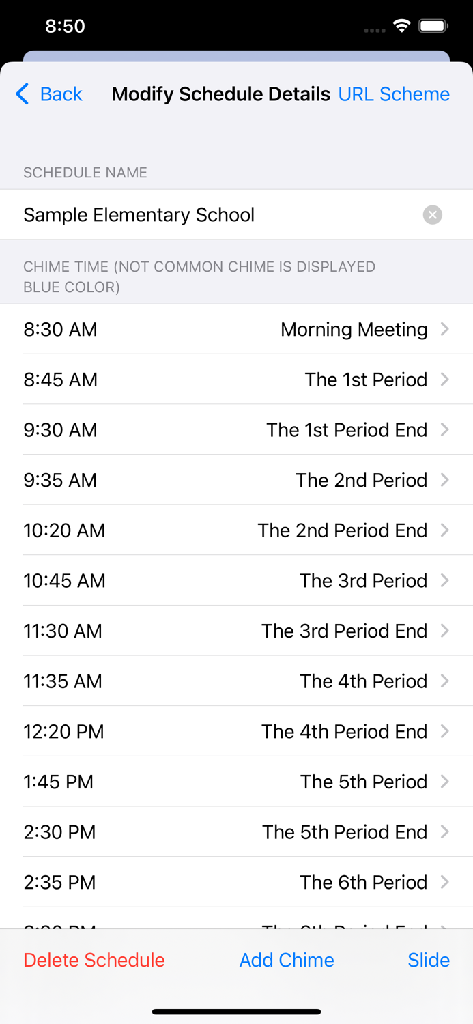Tap the back chevron arrow icon
Viewport: 473px width, 1024px height.
point(21,94)
